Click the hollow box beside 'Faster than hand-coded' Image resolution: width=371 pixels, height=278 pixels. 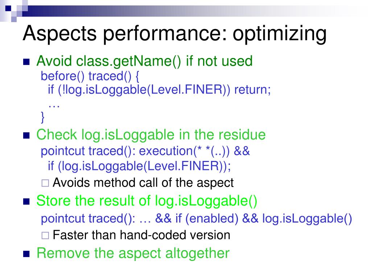pyautogui.click(x=45, y=236)
